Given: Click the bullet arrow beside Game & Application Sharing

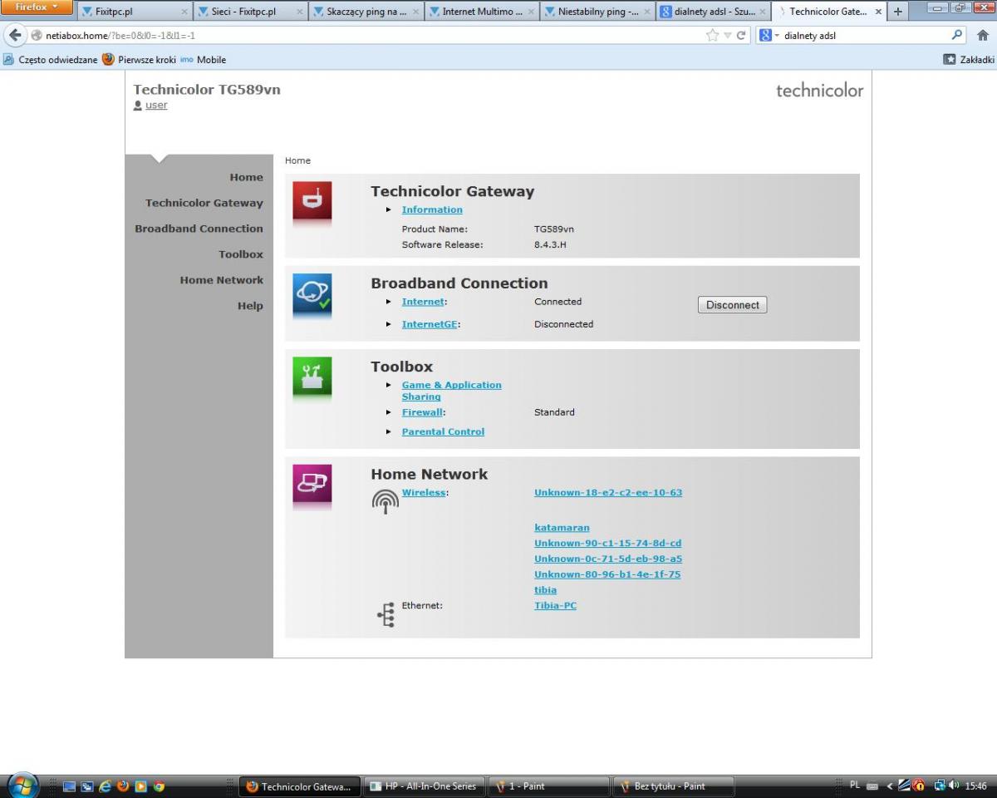Looking at the screenshot, I should (389, 386).
